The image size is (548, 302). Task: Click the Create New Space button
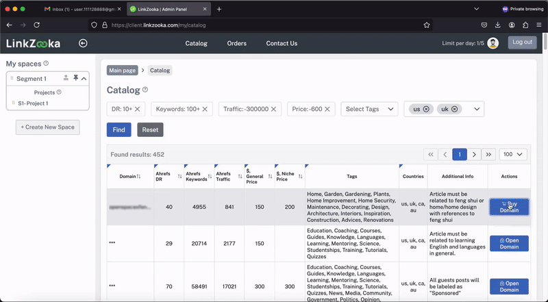click(47, 127)
